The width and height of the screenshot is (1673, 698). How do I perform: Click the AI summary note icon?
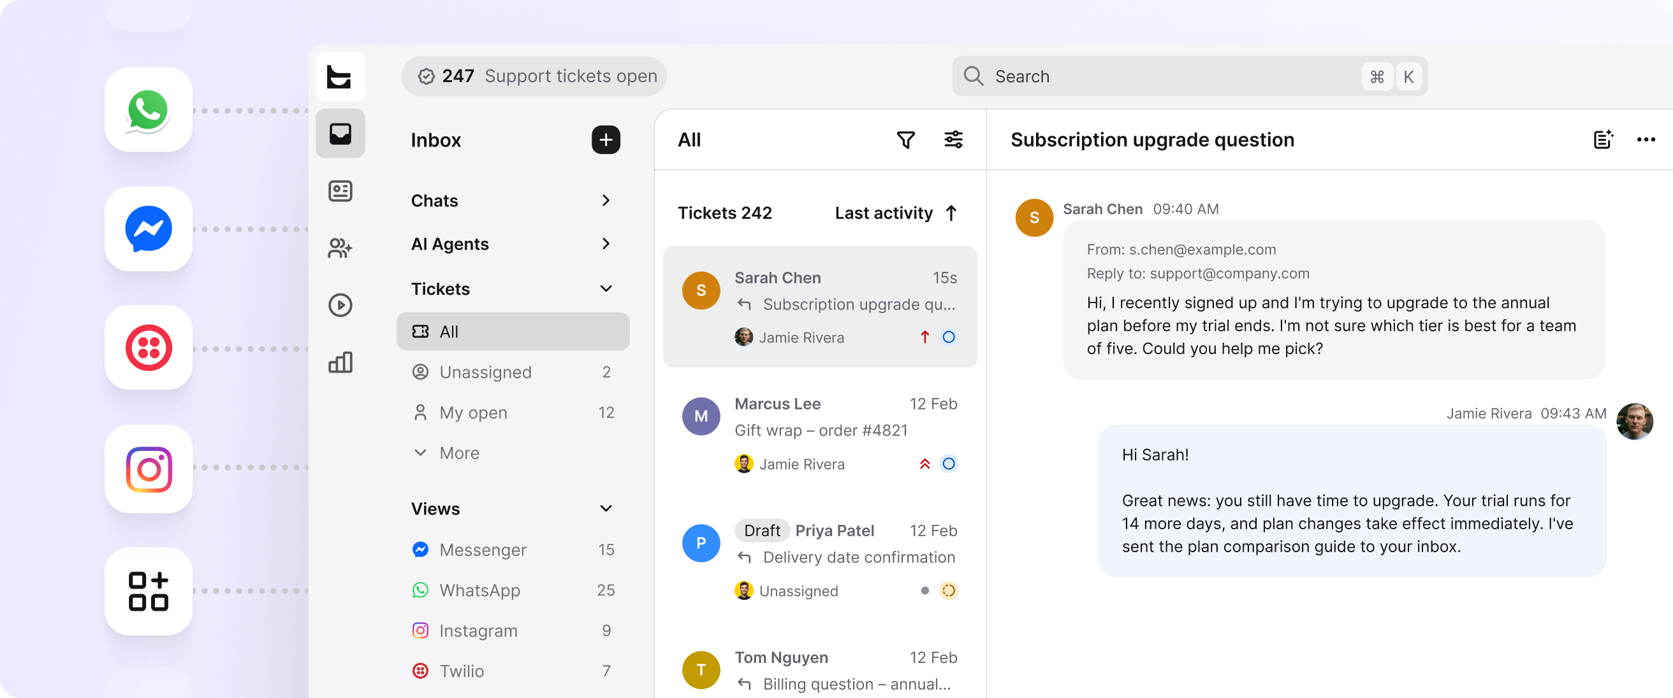pos(1602,139)
